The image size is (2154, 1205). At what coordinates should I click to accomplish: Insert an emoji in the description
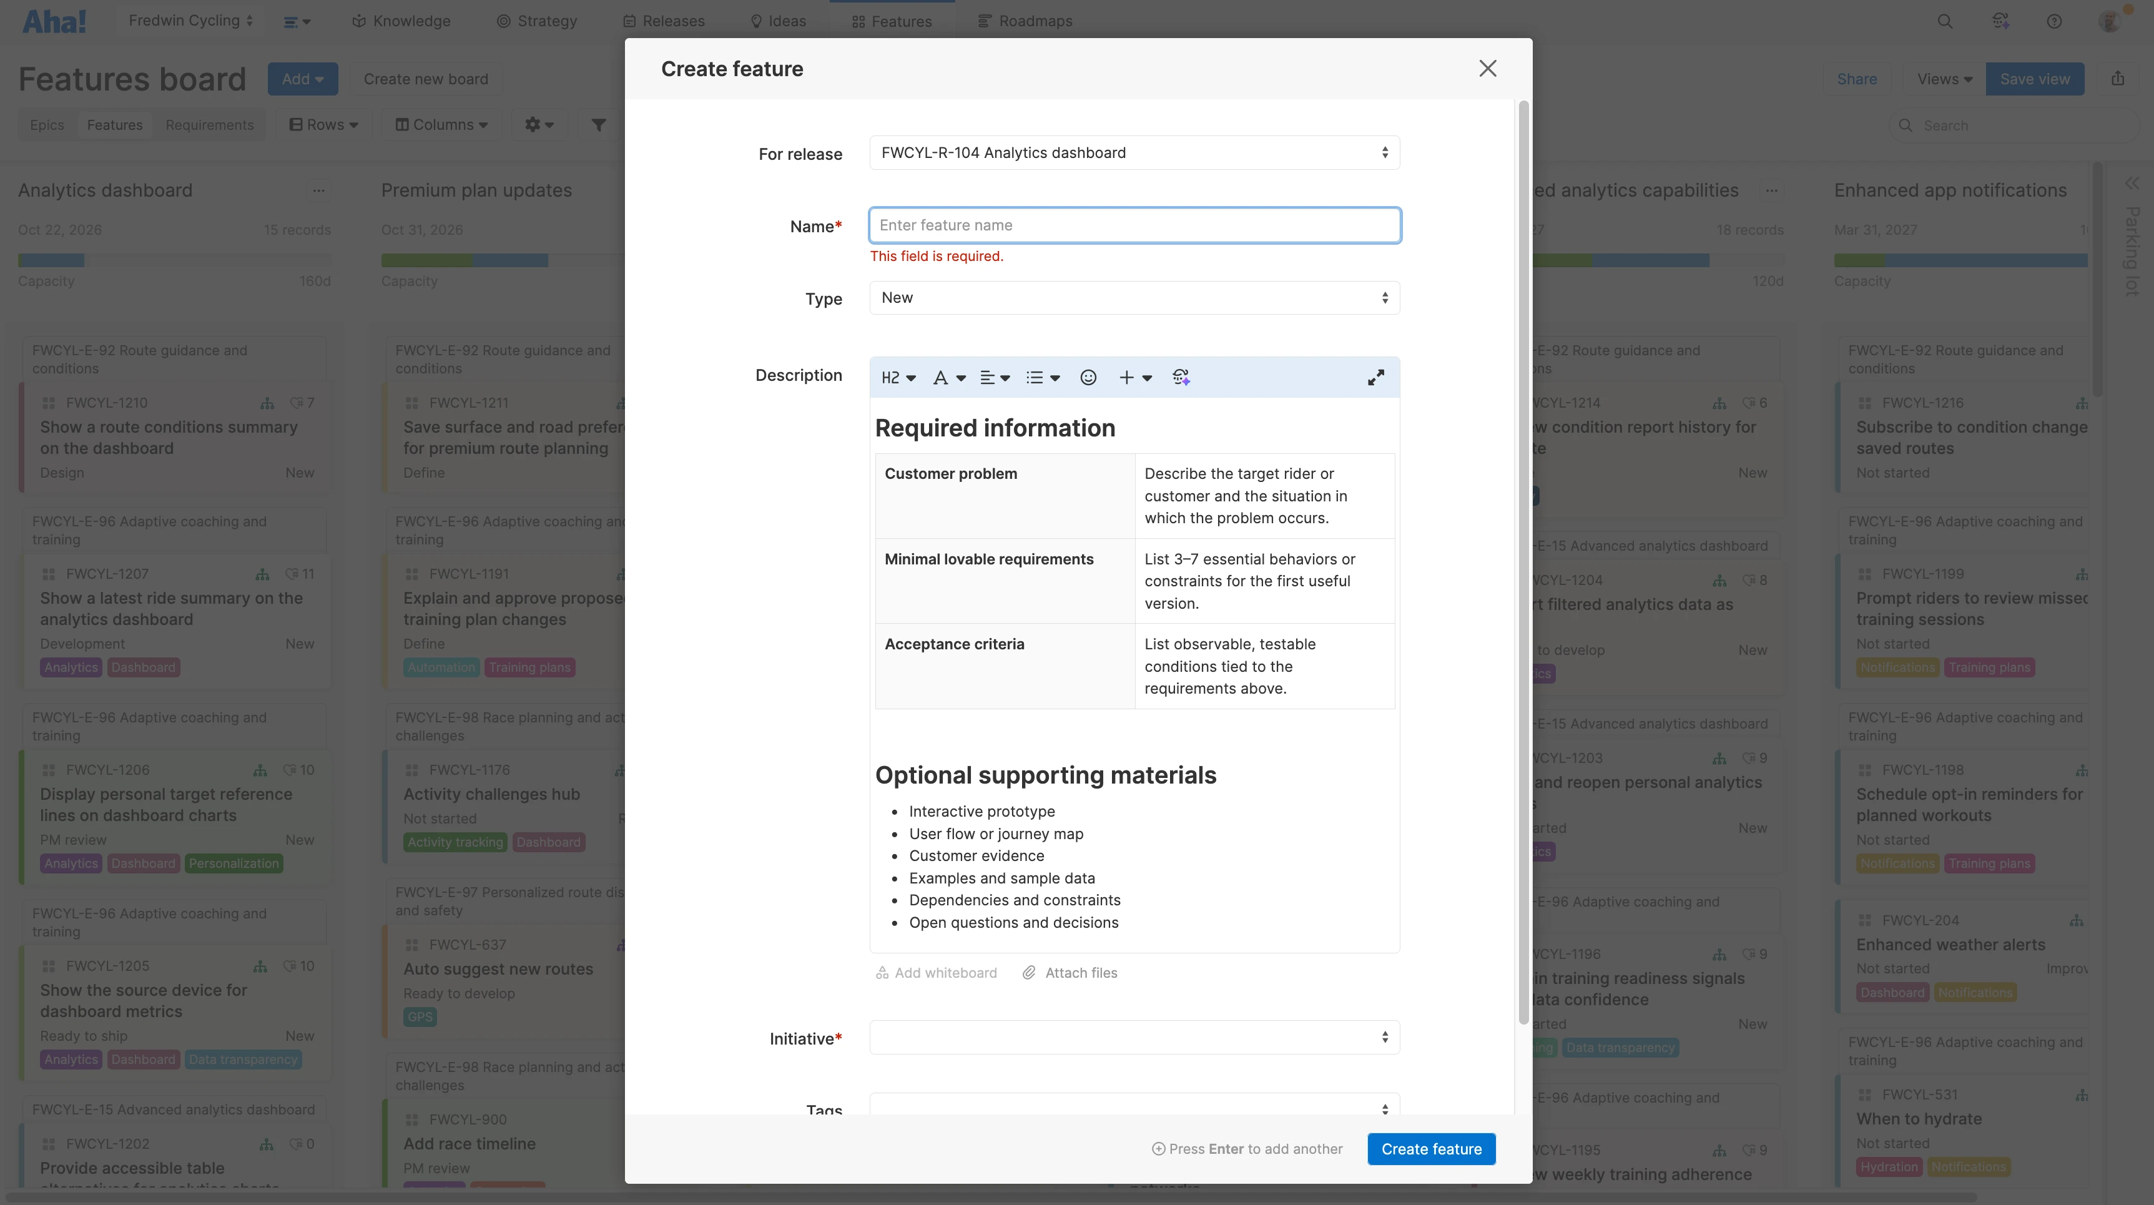[1088, 378]
